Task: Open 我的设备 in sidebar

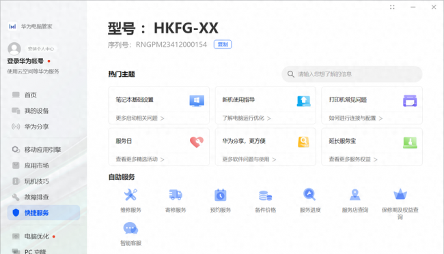Action: pos(43,110)
